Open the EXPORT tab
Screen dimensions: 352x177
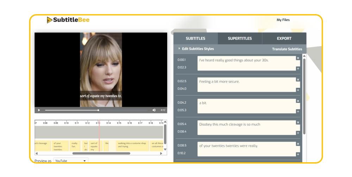coord(284,39)
